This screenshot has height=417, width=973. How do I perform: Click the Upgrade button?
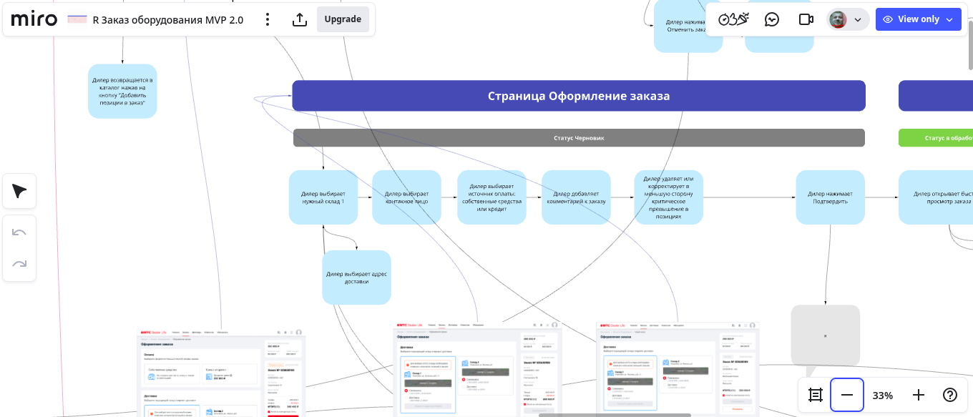click(343, 19)
